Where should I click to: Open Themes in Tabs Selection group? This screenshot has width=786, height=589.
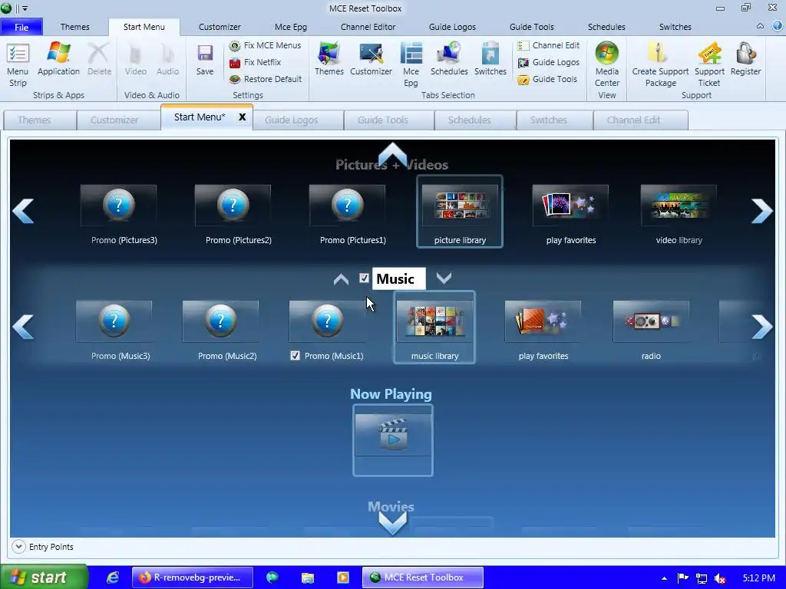(x=329, y=59)
